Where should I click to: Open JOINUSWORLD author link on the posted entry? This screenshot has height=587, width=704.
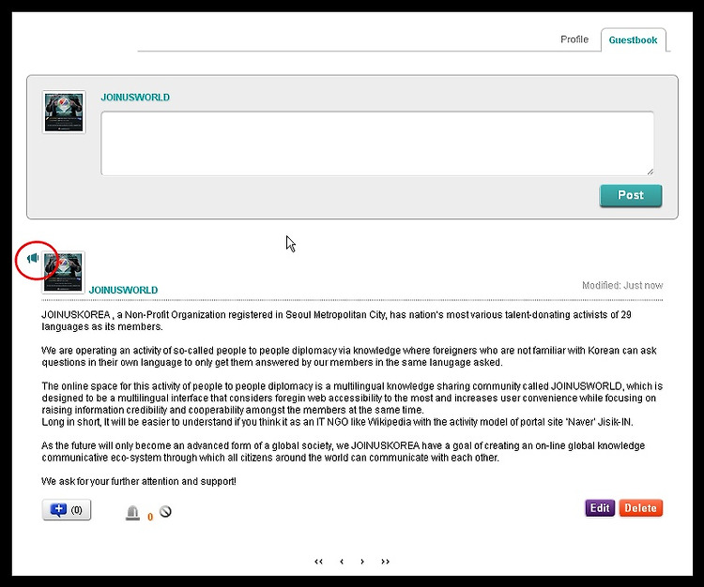(124, 290)
